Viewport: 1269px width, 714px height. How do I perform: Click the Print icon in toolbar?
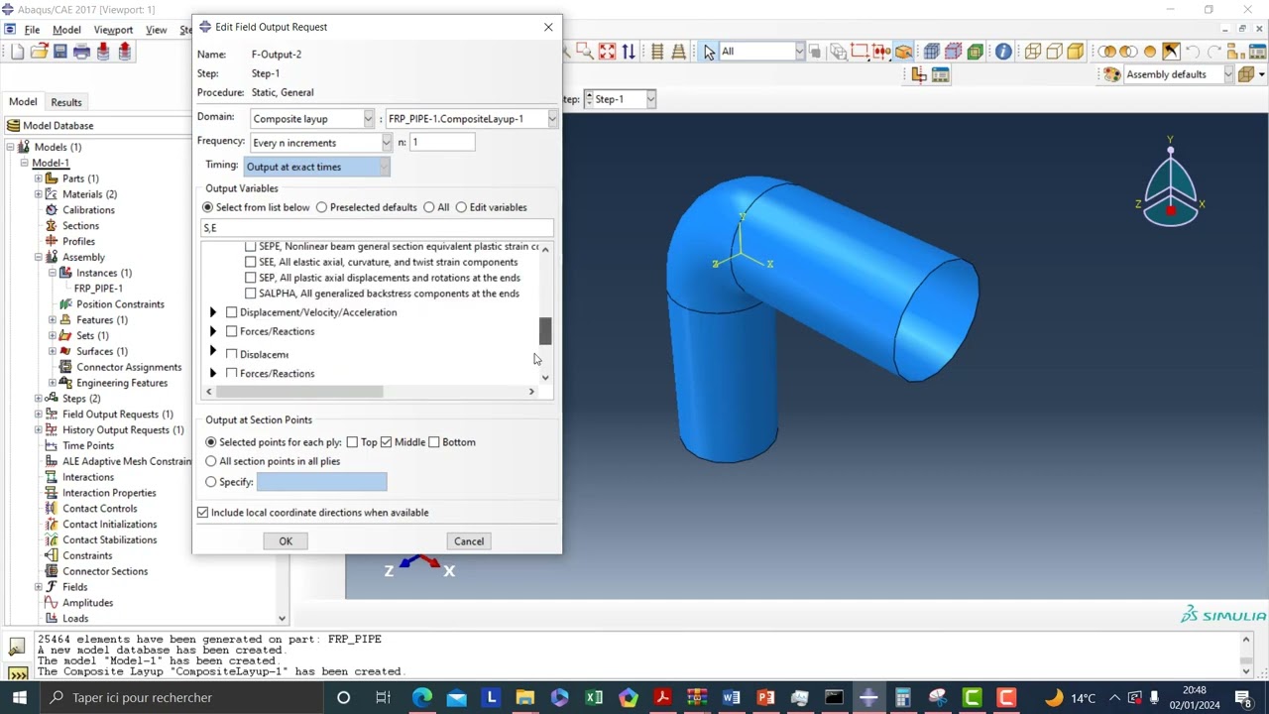(x=81, y=52)
